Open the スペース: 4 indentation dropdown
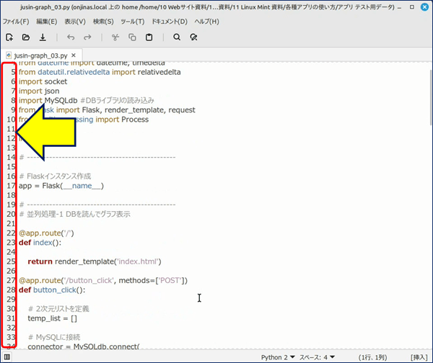 [318, 357]
